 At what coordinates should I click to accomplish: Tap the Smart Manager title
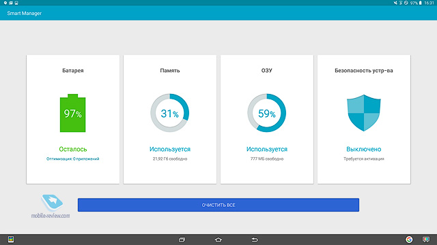coord(25,14)
